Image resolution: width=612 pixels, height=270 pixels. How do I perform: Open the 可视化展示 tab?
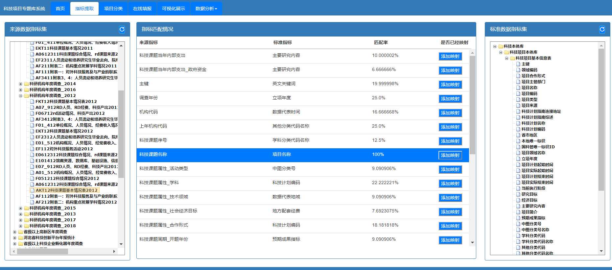click(x=174, y=9)
